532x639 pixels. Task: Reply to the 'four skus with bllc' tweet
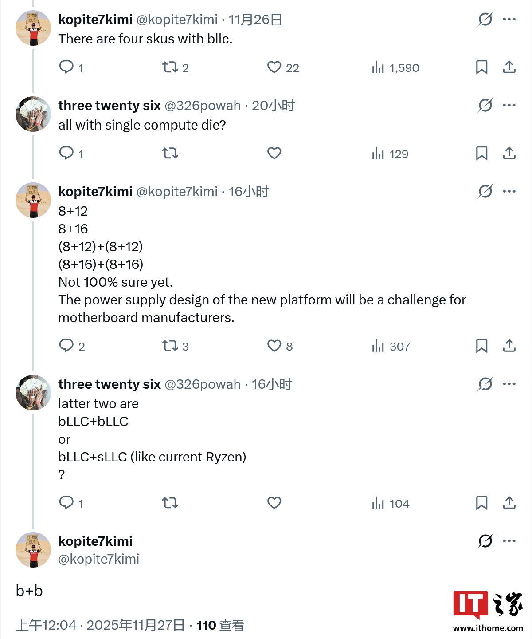pos(66,67)
